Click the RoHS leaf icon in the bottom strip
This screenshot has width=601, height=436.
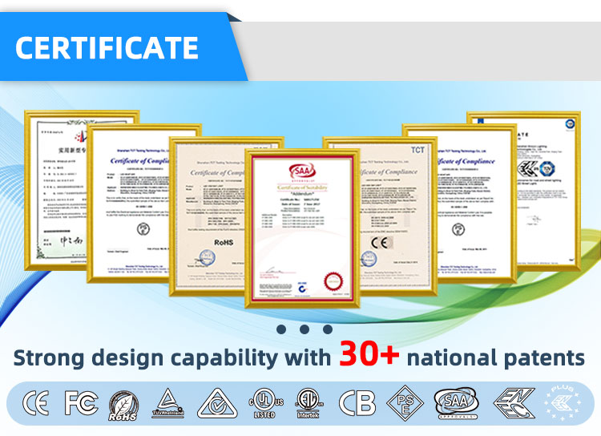pyautogui.click(x=123, y=406)
